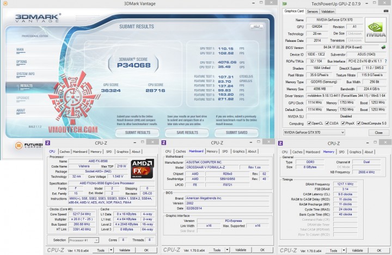Click the GPU-Z camera screenshot icon

click(386, 11)
